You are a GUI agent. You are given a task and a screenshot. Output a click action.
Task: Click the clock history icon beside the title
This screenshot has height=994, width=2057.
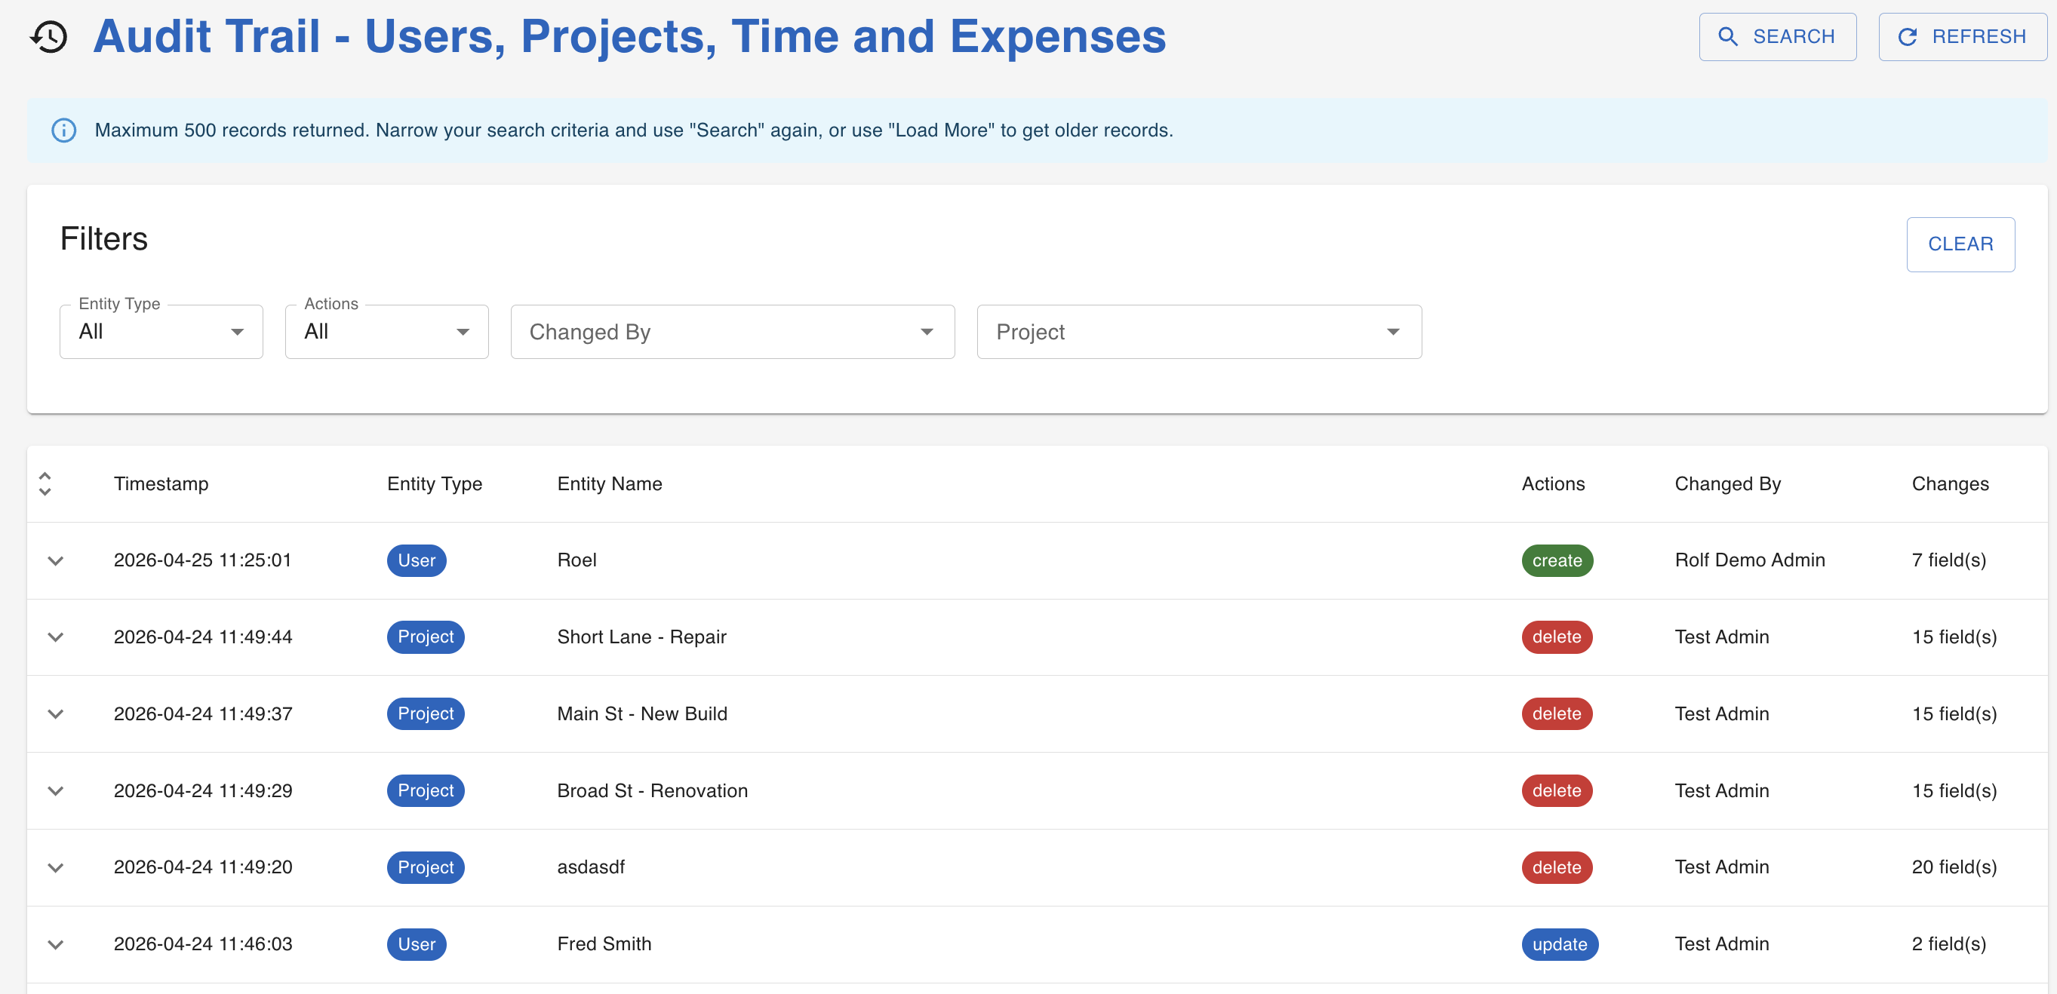47,36
